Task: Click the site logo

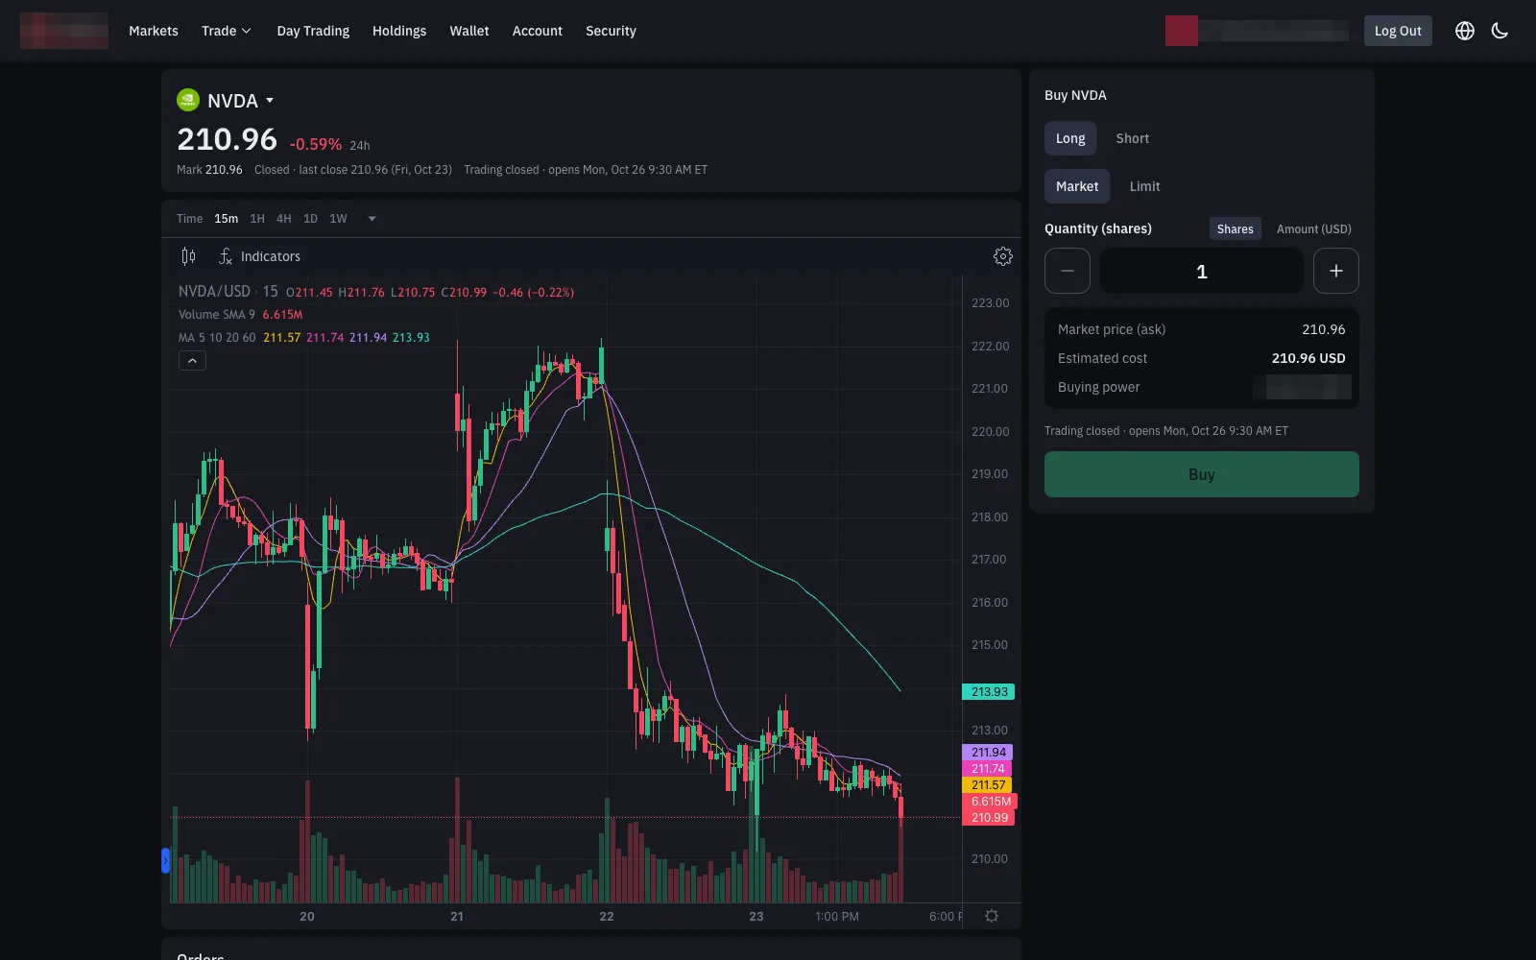Action: click(64, 31)
